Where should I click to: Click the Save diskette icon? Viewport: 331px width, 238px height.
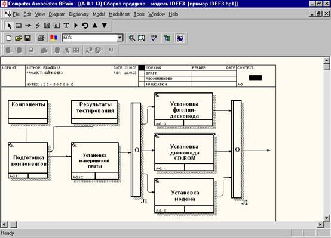(x=28, y=38)
